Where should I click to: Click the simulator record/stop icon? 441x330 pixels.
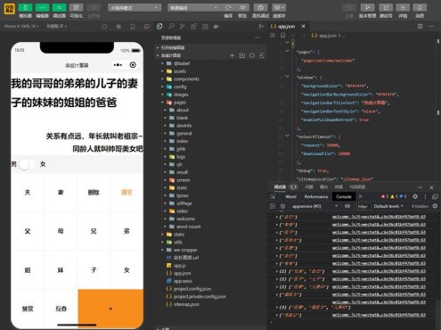click(118, 27)
